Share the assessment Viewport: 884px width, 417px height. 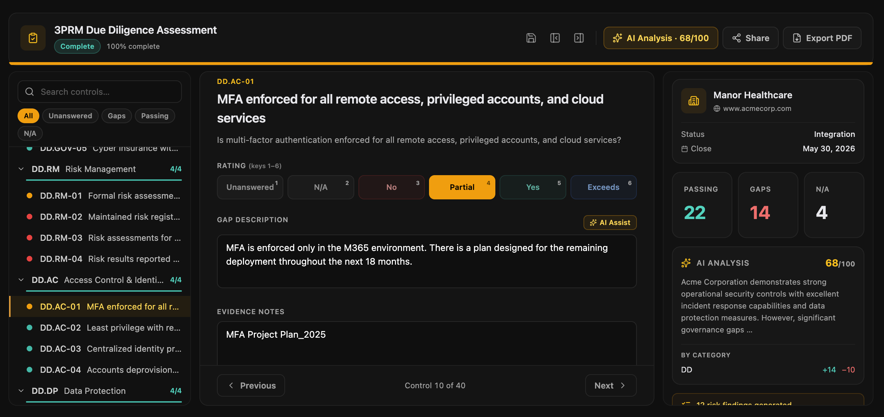point(750,38)
